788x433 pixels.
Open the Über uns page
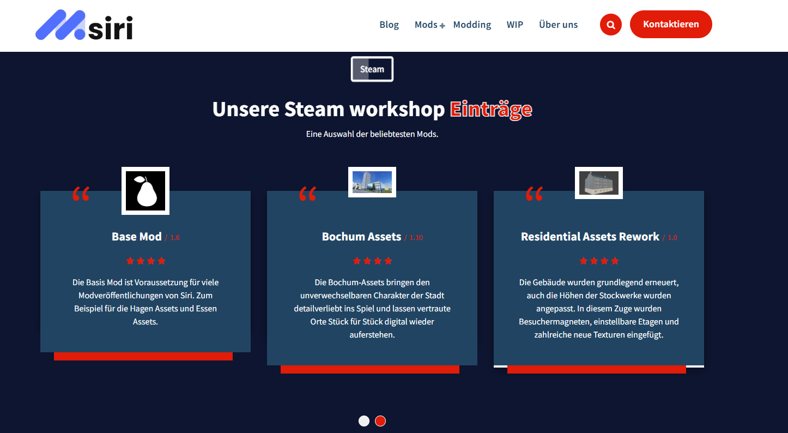pyautogui.click(x=558, y=25)
